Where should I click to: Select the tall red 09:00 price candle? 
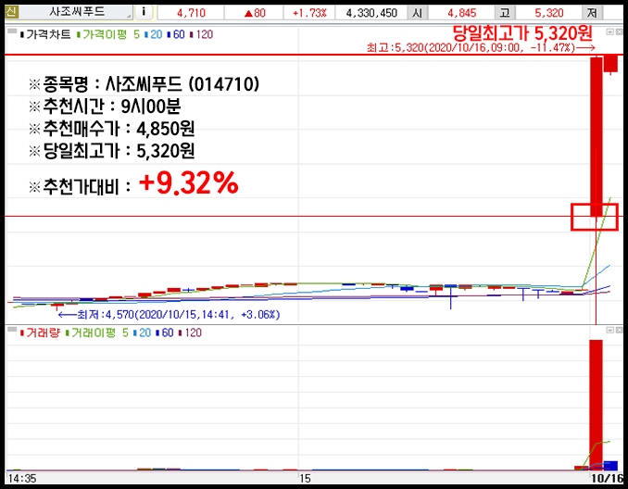click(597, 137)
